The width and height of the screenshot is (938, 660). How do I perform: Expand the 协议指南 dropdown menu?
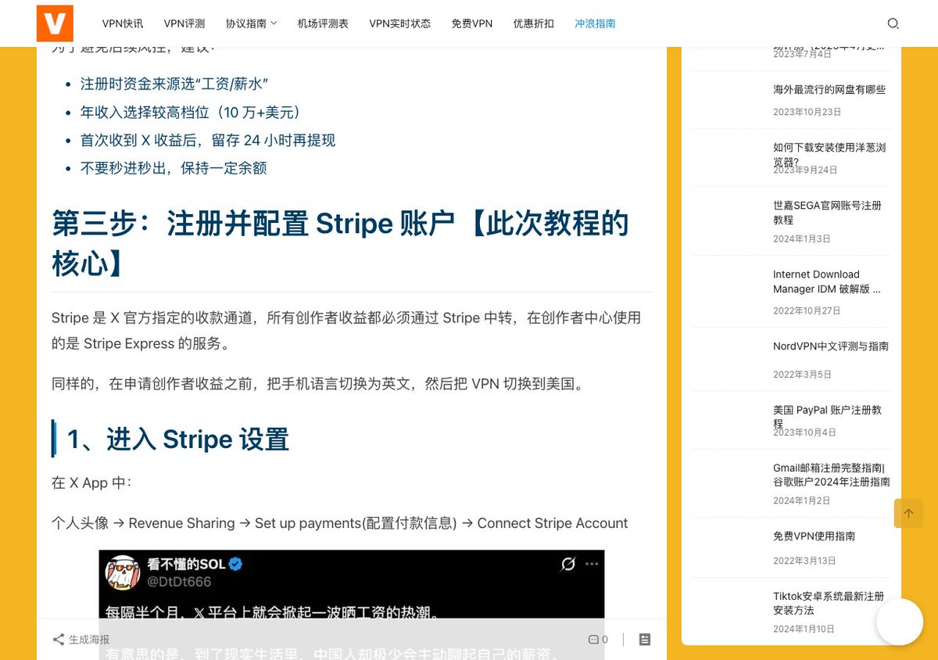(x=251, y=23)
